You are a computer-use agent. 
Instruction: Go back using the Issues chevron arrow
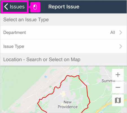pyautogui.click(x=6, y=7)
